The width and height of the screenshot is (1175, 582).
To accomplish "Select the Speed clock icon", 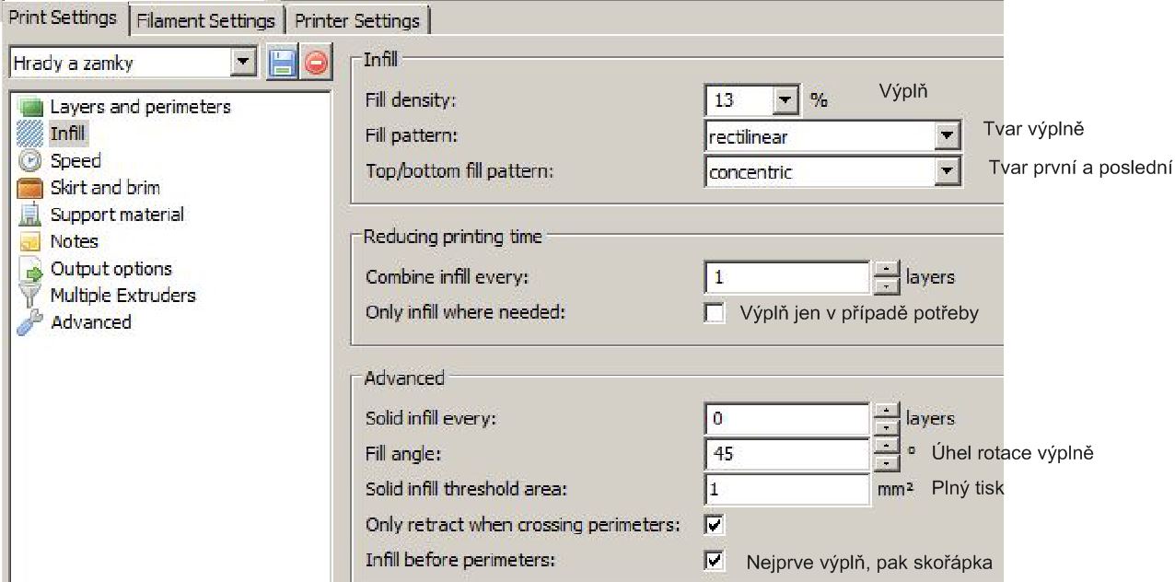I will pos(30,161).
